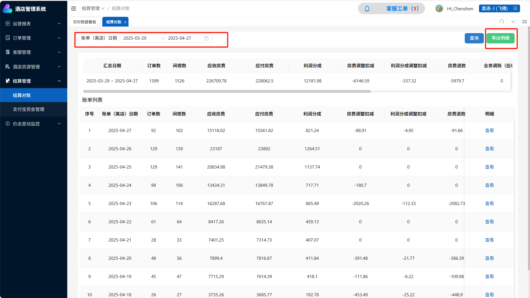Image resolution: width=530 pixels, height=298 pixels.
Task: Expand 客服管理 sidebar menu
Action: tap(34, 52)
